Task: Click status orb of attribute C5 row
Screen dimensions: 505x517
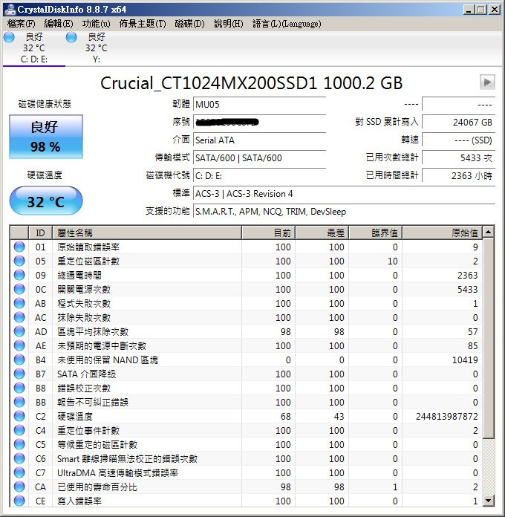Action: coord(19,444)
